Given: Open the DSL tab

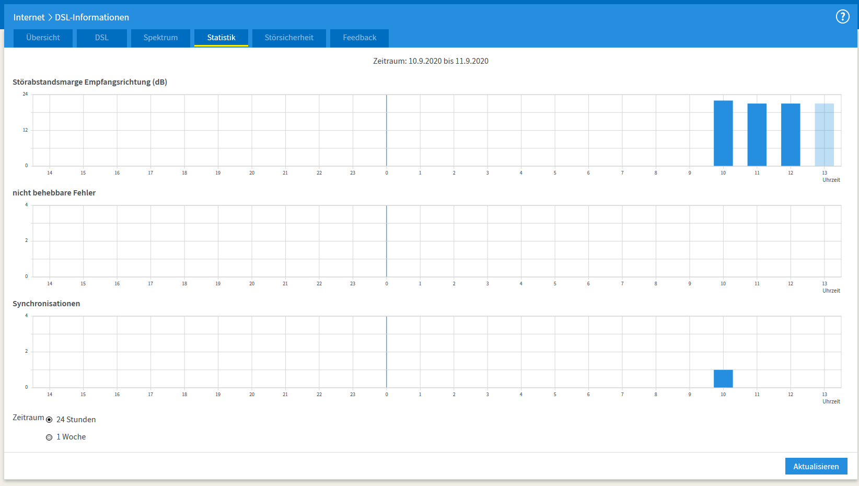Looking at the screenshot, I should click(x=102, y=38).
